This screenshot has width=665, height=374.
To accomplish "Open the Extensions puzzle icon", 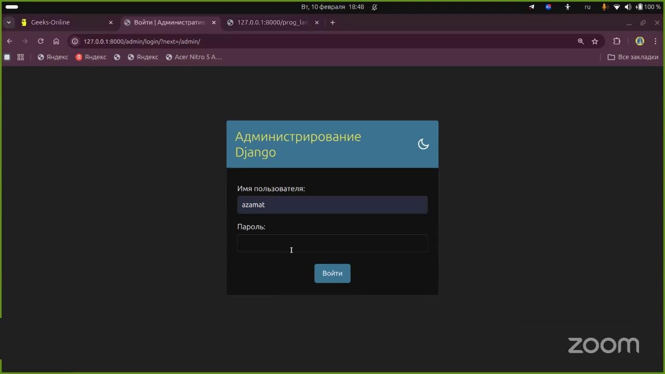I will (617, 42).
